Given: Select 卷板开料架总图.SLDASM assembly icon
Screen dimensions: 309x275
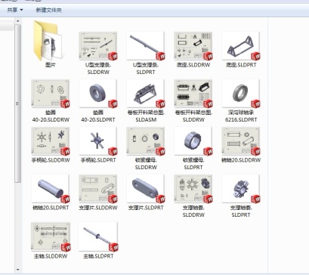Looking at the screenshot, I should point(146,94).
